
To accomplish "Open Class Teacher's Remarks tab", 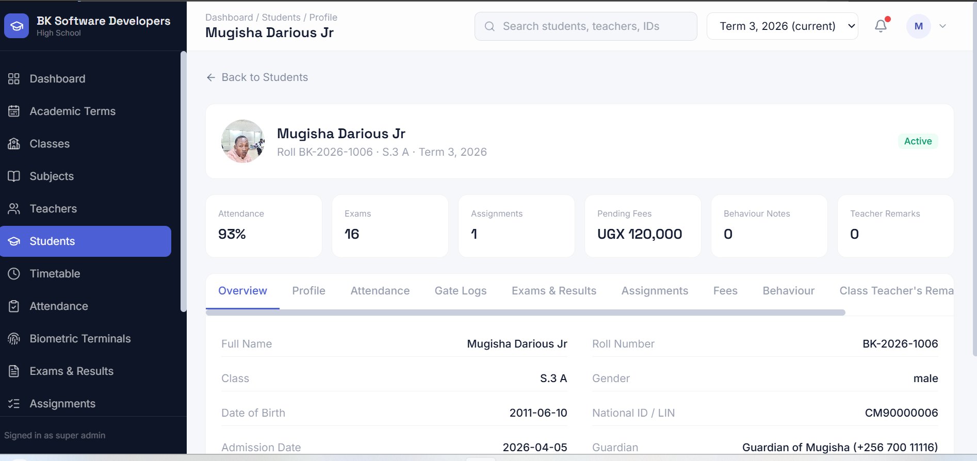I will click(x=896, y=291).
